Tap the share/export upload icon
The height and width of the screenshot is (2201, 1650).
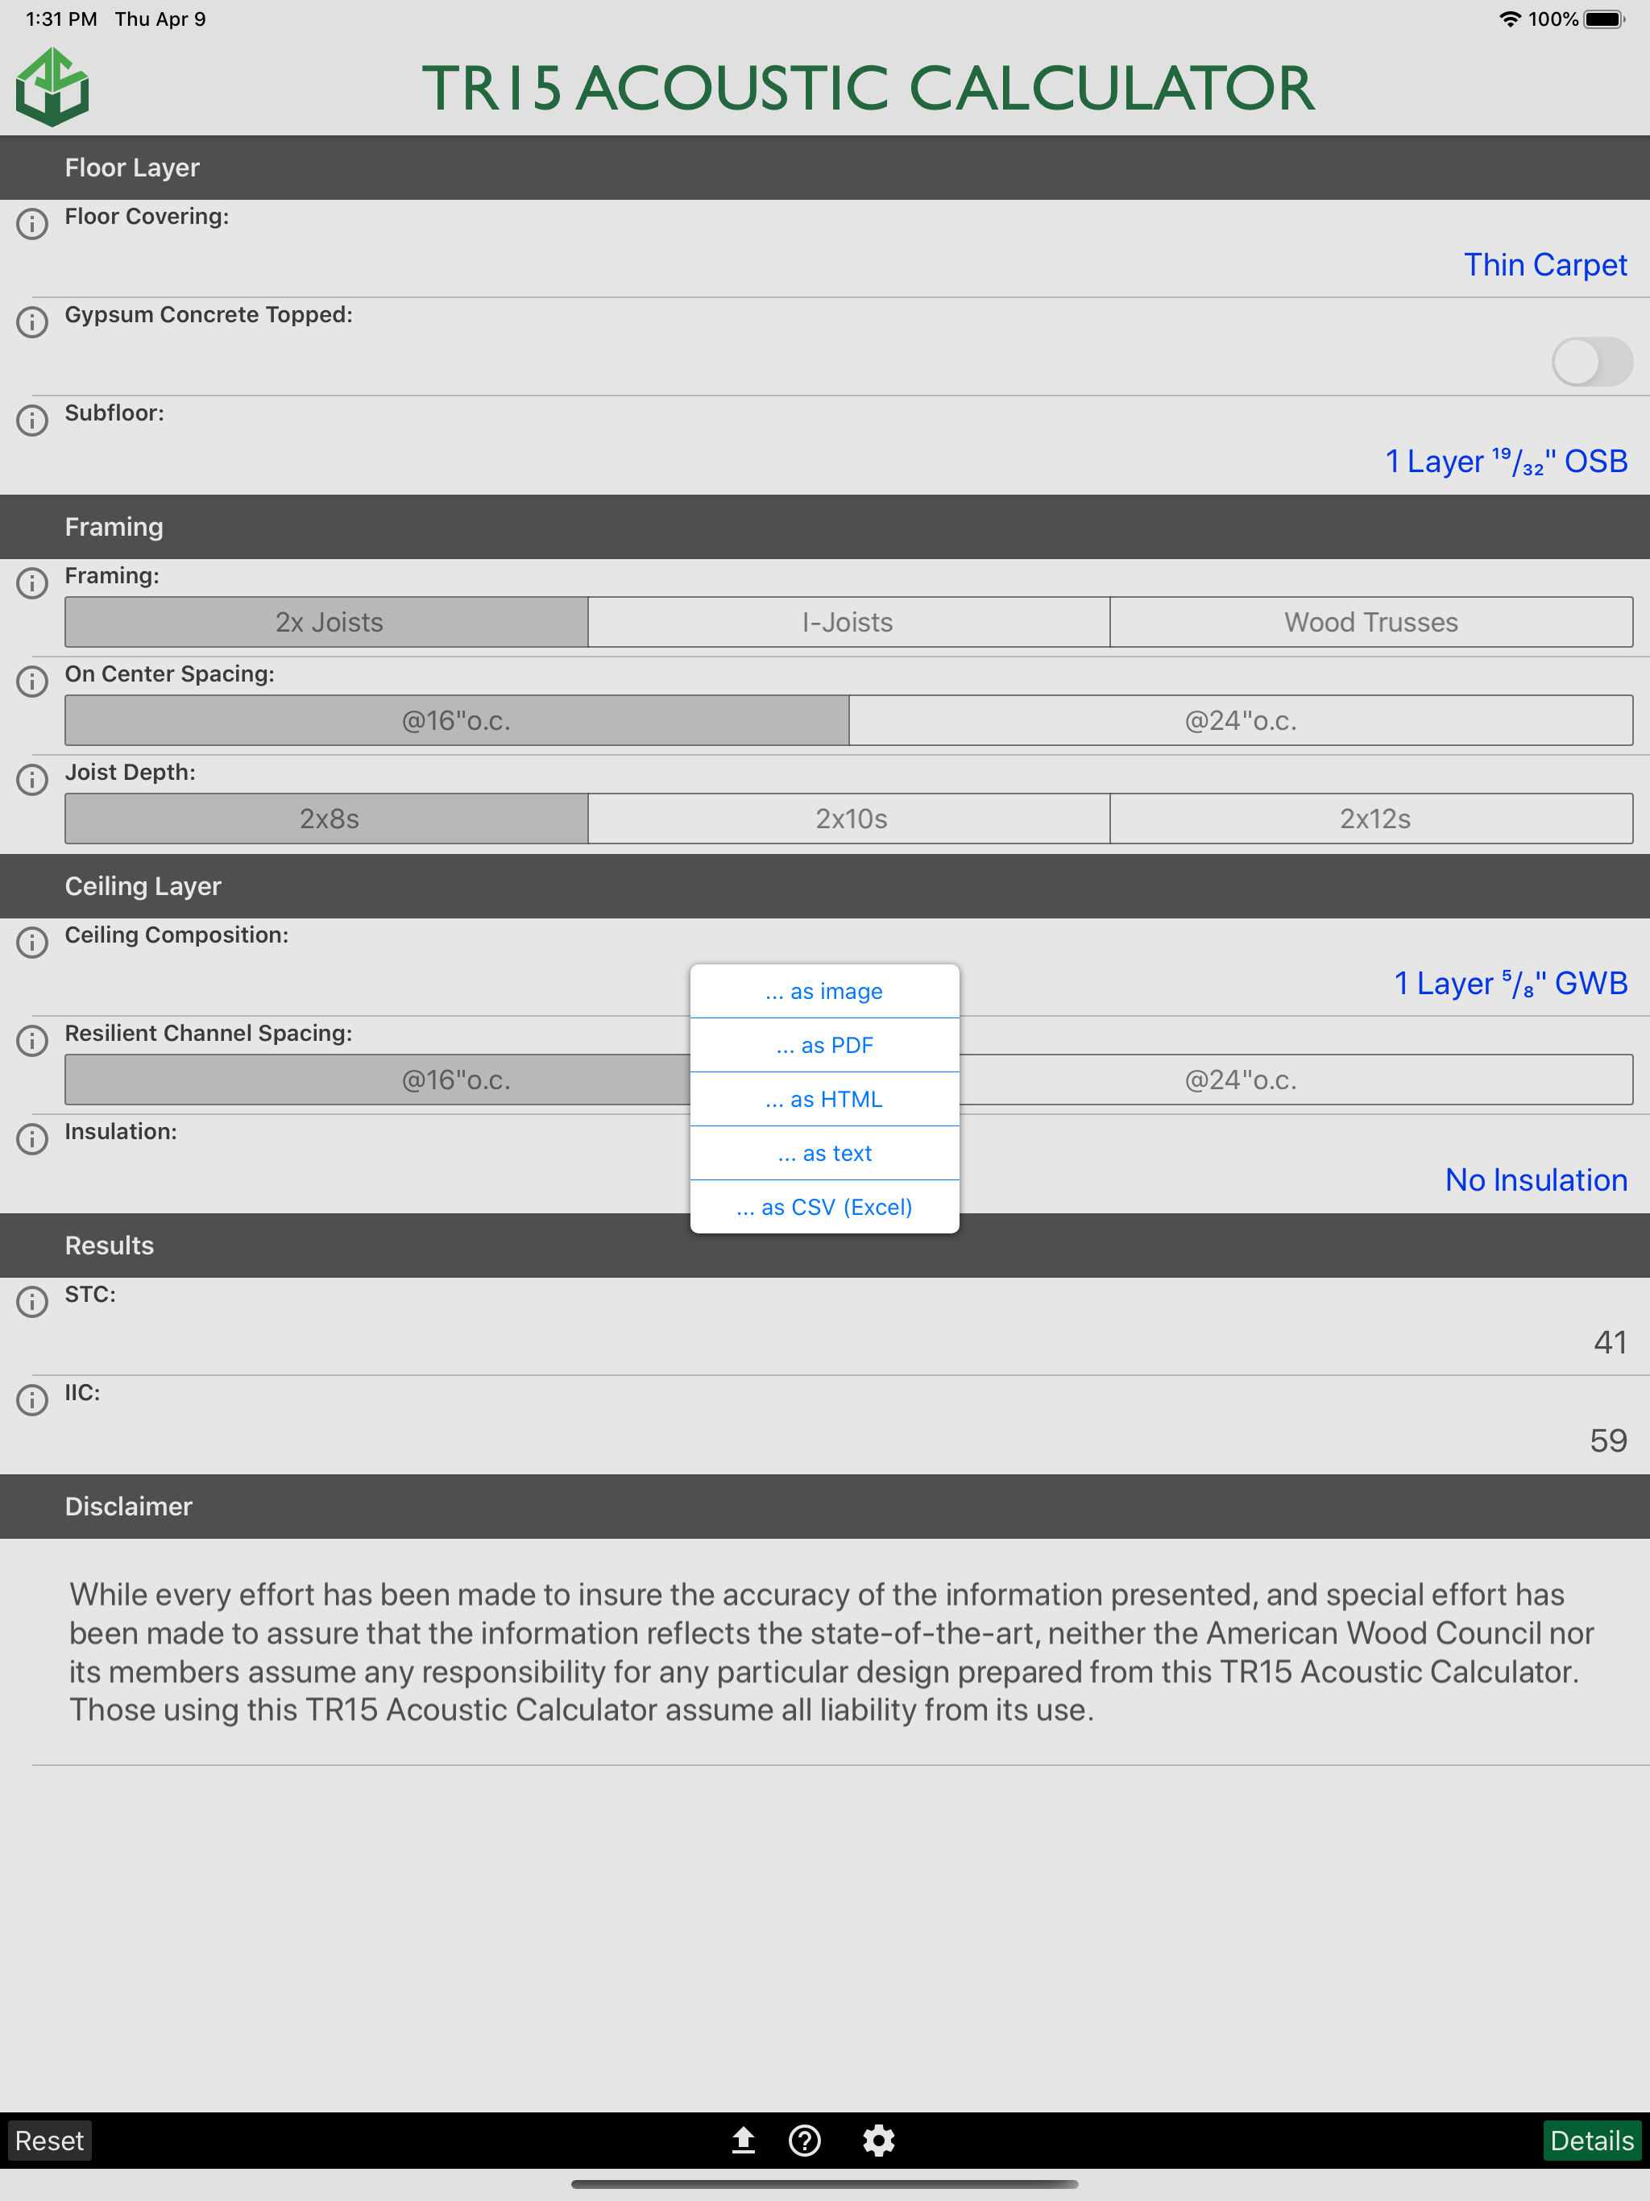(x=744, y=2141)
